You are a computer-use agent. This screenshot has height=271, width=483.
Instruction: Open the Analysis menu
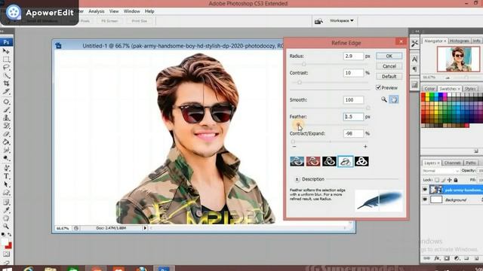coord(97,11)
